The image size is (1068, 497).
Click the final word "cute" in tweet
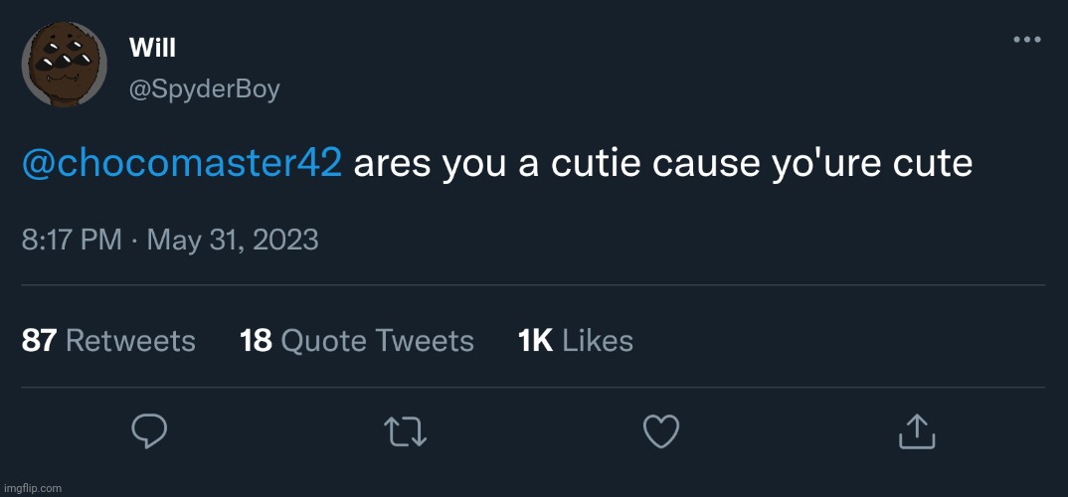[x=936, y=163]
